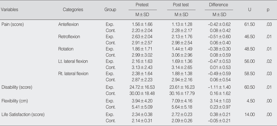Click the Flexibility (cm) row label
This screenshot has height=126, width=277.
[15, 101]
